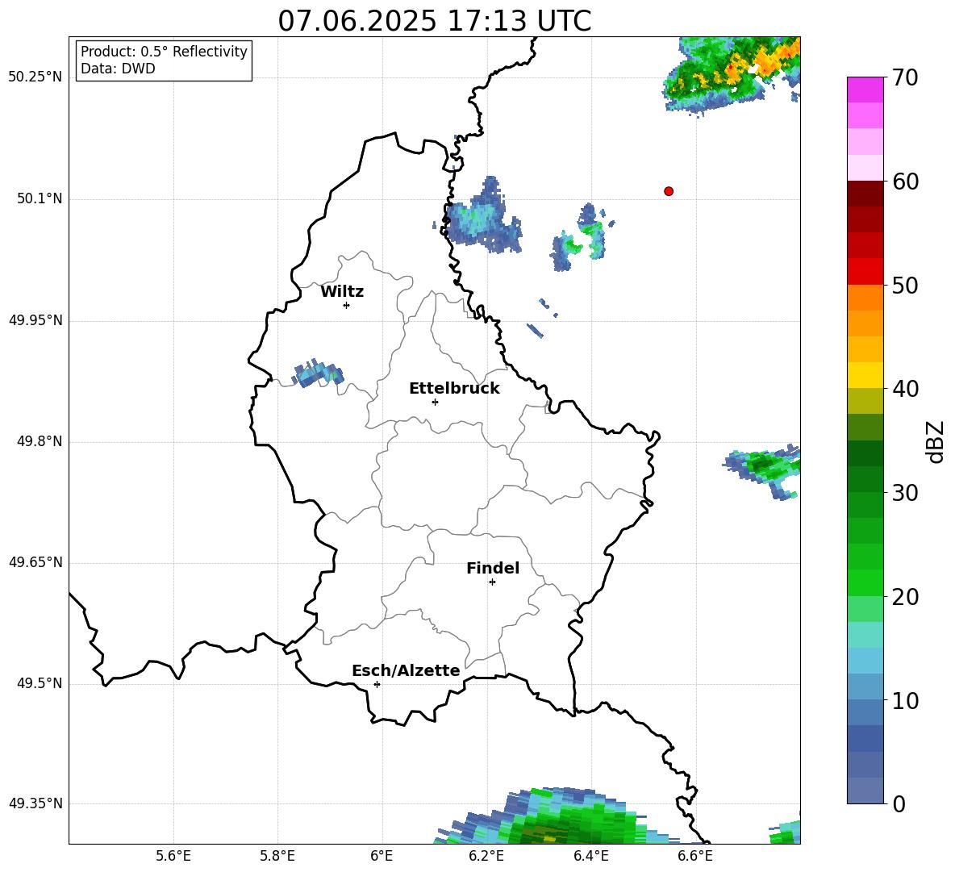Click the 70 colorbar tick label
The image size is (955, 872).
(x=905, y=78)
